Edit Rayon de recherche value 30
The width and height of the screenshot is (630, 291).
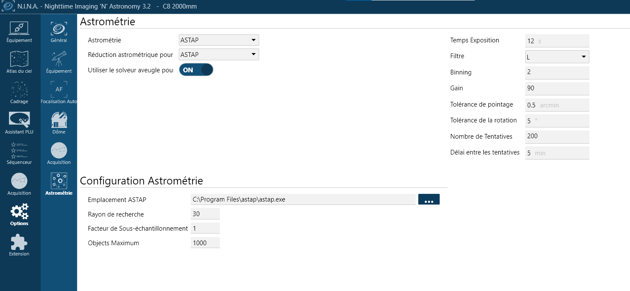click(205, 214)
